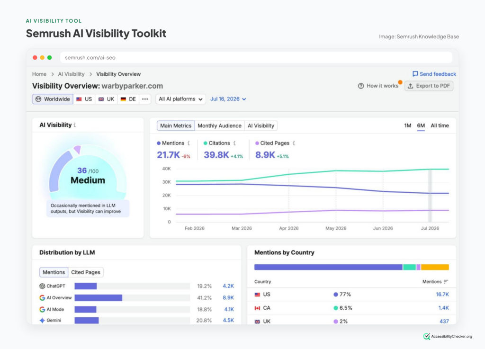
Task: Expand more regions with the three-dots button
Action: pos(145,99)
